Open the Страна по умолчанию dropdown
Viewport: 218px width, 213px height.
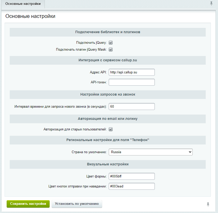(x=150, y=152)
